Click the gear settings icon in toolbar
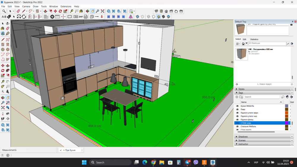This screenshot has height=167, width=297. [x=52, y=17]
